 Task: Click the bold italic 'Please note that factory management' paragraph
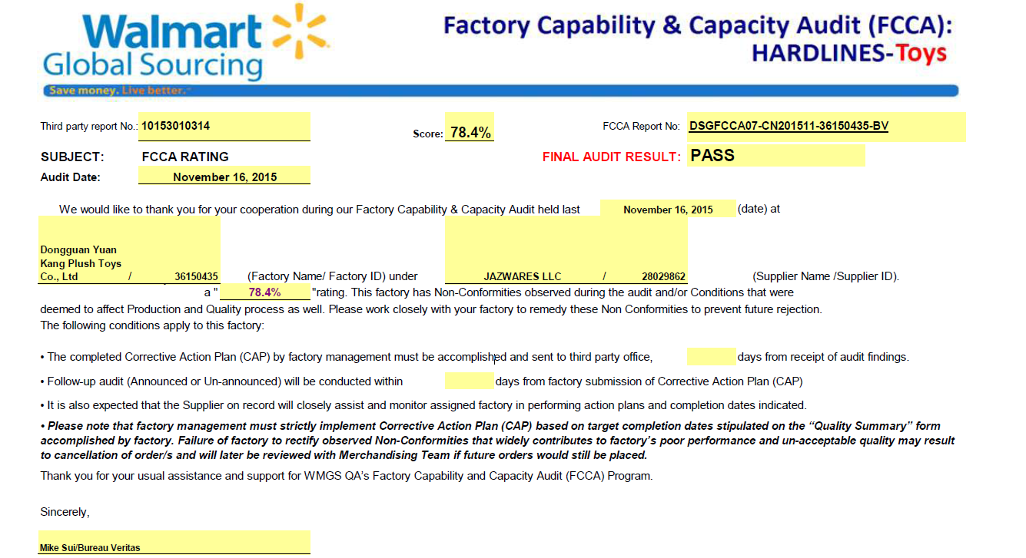pyautogui.click(x=497, y=441)
